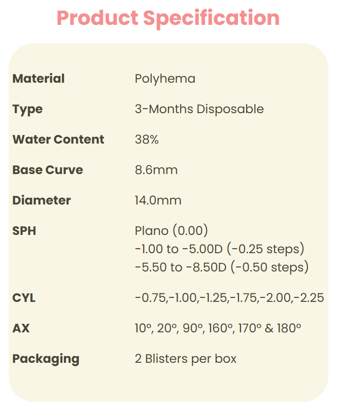Viewport: 340px width, 410px height.
Task: Click the 8.6mm base curve value
Action: (x=156, y=170)
